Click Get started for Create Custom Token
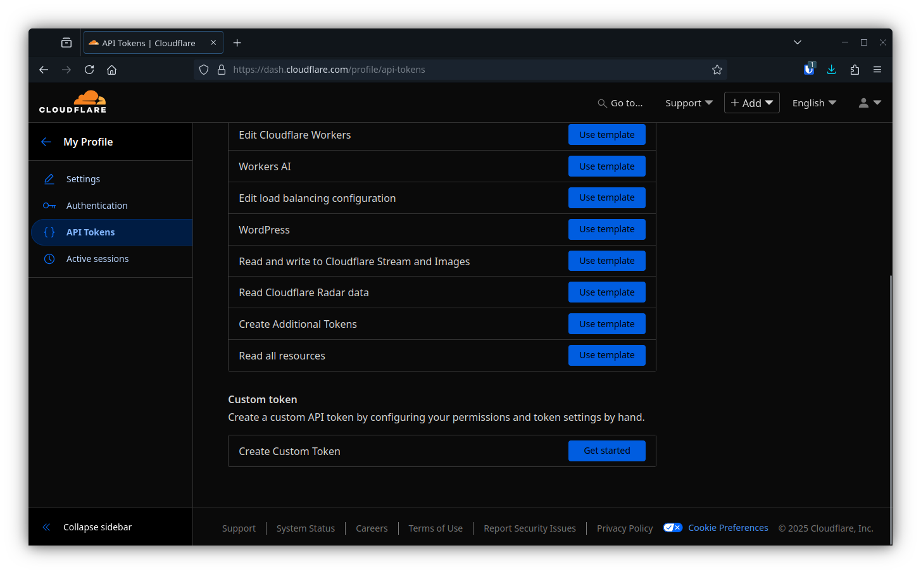The height and width of the screenshot is (574, 921). [x=606, y=451]
